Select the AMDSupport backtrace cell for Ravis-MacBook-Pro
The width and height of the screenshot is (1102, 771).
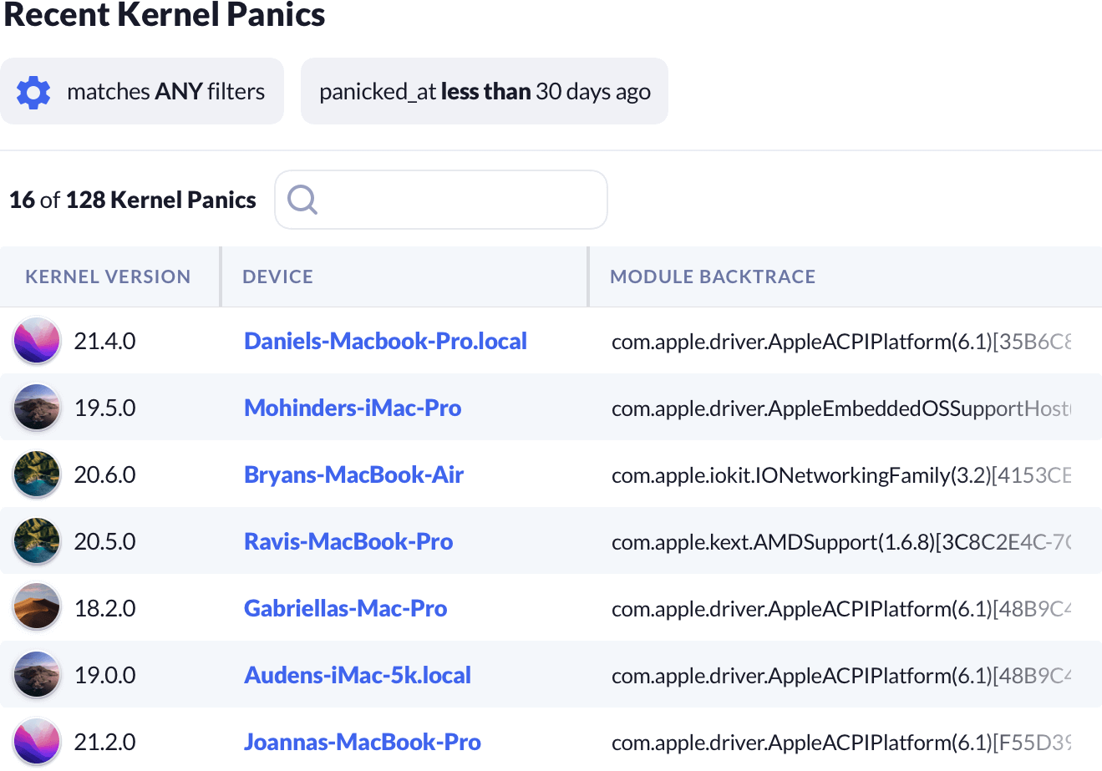[840, 541]
